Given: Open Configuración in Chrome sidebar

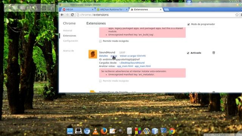Looking at the screenshot, I should (x=71, y=41).
